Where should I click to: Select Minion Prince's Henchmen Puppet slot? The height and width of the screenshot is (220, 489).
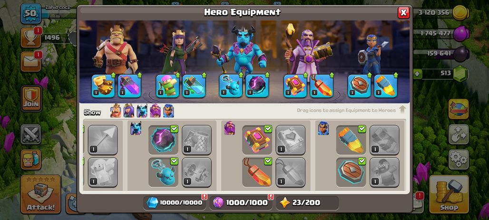tap(230, 86)
